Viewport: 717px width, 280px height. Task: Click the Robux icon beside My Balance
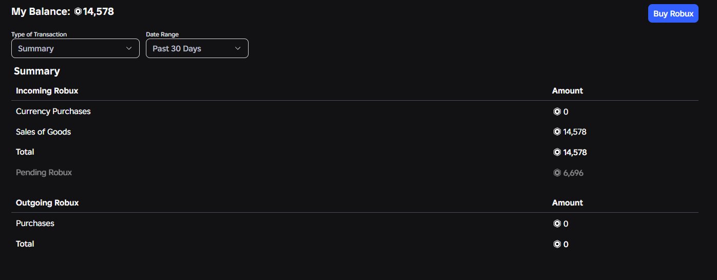point(78,11)
